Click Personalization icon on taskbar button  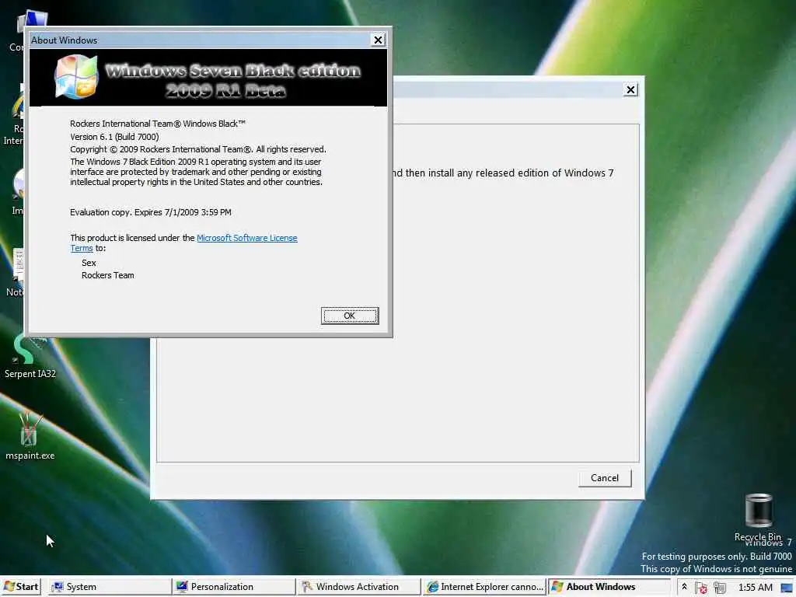point(182,587)
